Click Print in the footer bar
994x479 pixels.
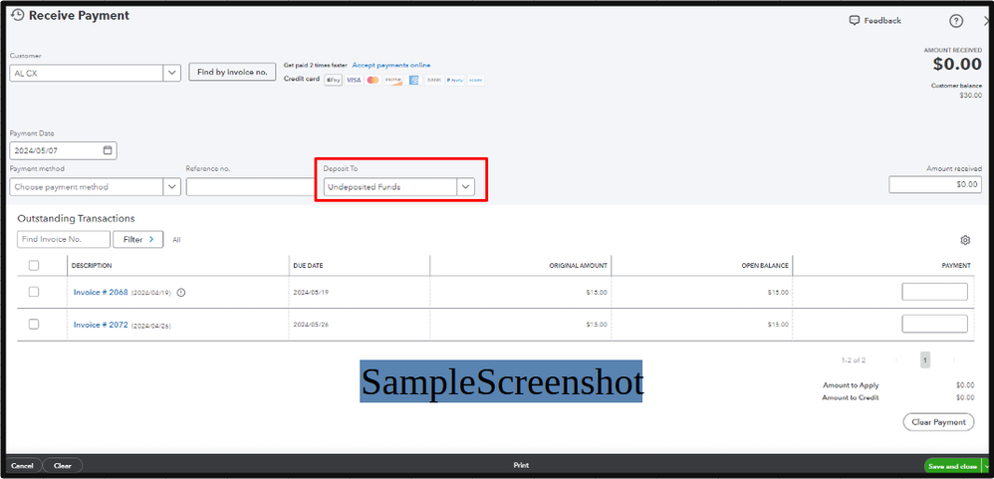521,465
